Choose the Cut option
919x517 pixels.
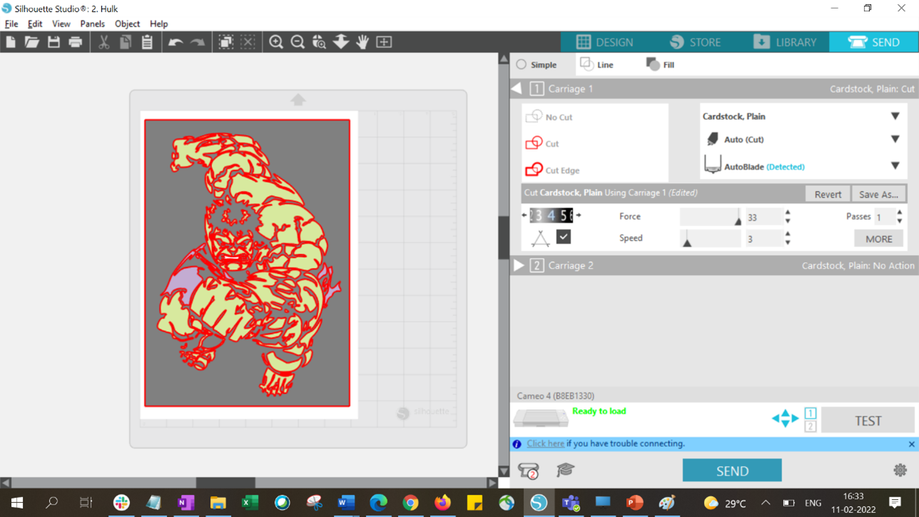(x=542, y=143)
